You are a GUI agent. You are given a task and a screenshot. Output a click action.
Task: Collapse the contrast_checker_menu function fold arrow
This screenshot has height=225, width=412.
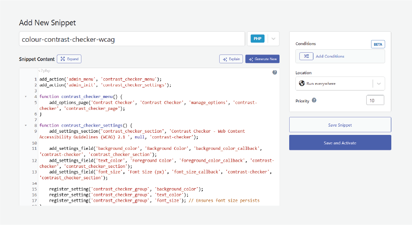point(26,96)
